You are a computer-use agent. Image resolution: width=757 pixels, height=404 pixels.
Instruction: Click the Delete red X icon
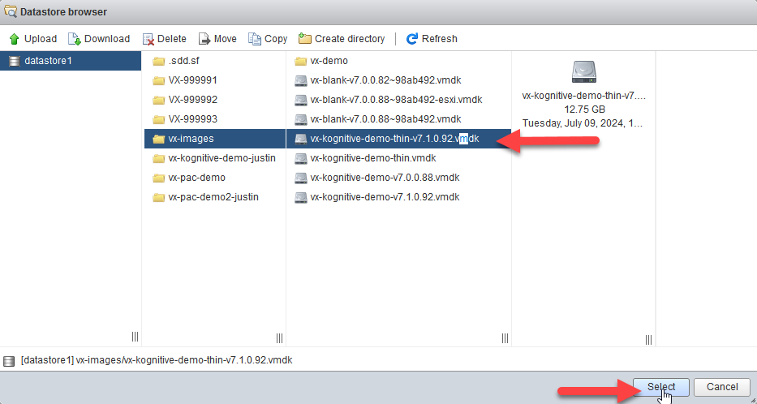point(148,39)
